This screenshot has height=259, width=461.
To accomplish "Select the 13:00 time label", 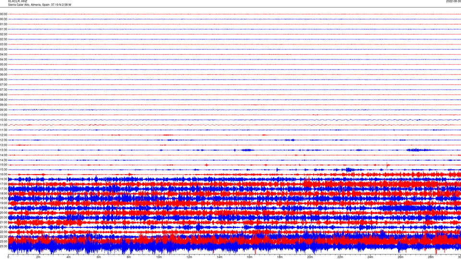I will pos(3,145).
